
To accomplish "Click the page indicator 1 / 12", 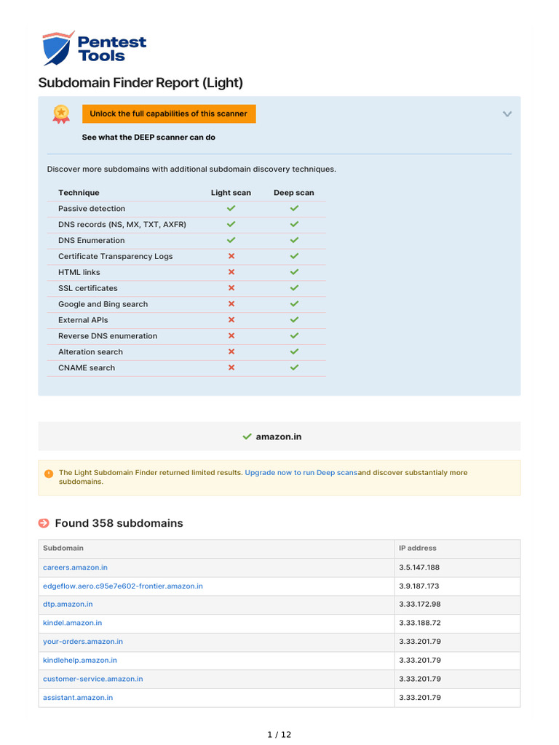I will (279, 735).
